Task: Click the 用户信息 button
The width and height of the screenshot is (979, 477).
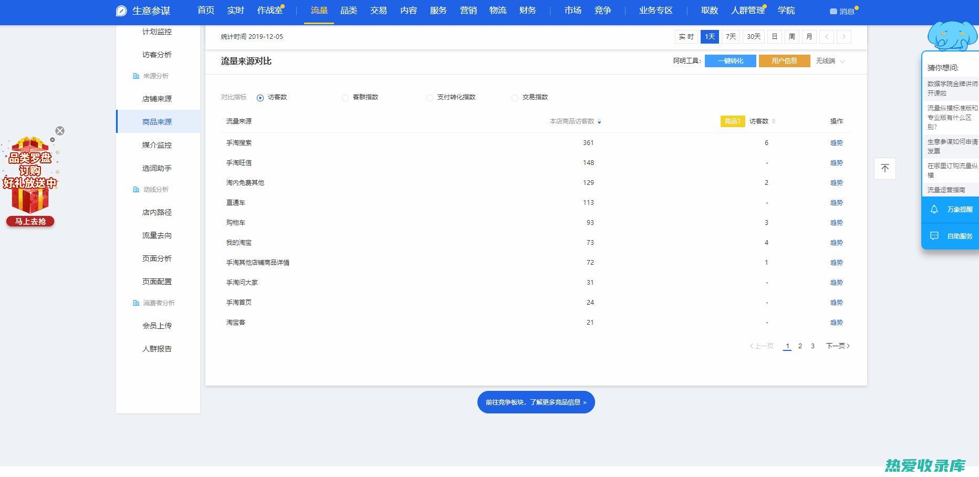Action: [x=784, y=61]
